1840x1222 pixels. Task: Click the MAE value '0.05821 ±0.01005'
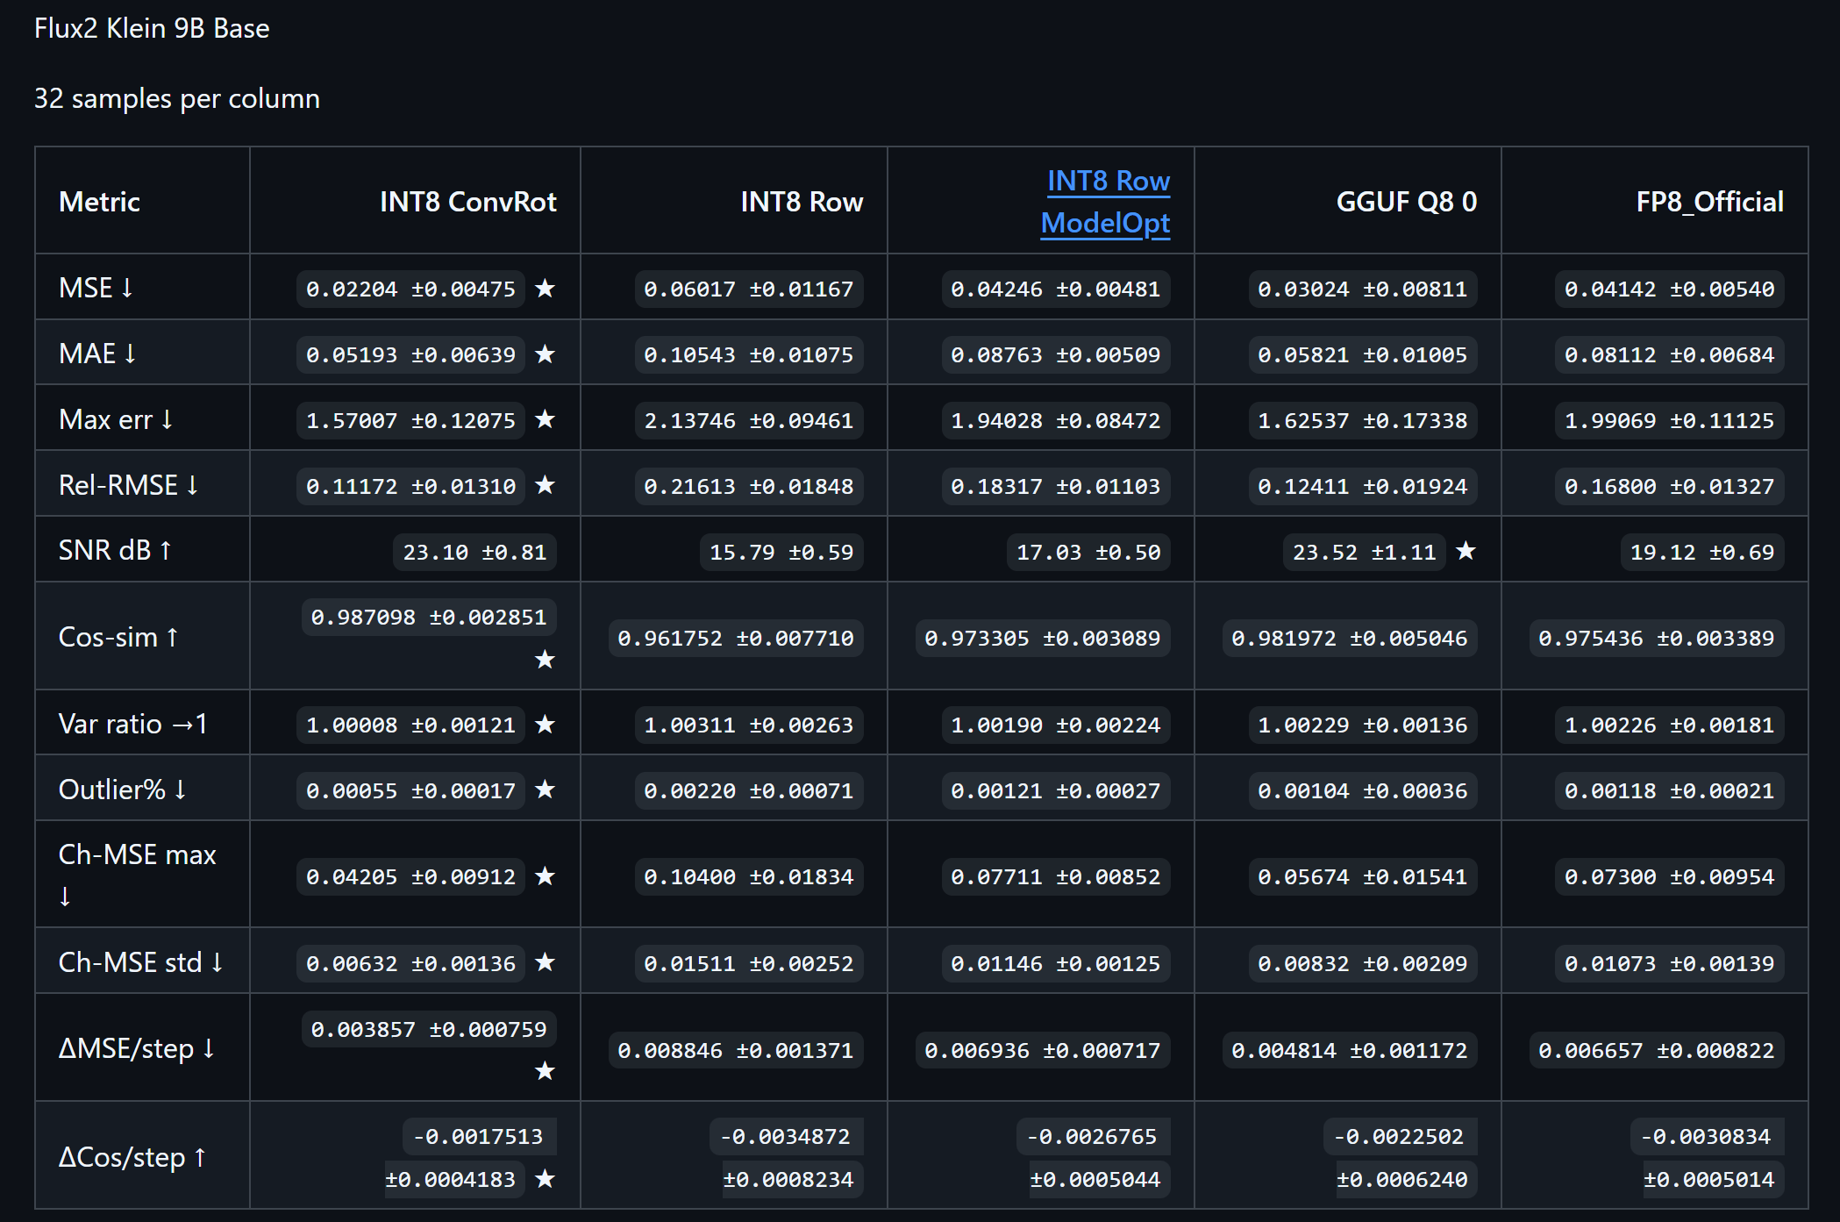[1362, 354]
